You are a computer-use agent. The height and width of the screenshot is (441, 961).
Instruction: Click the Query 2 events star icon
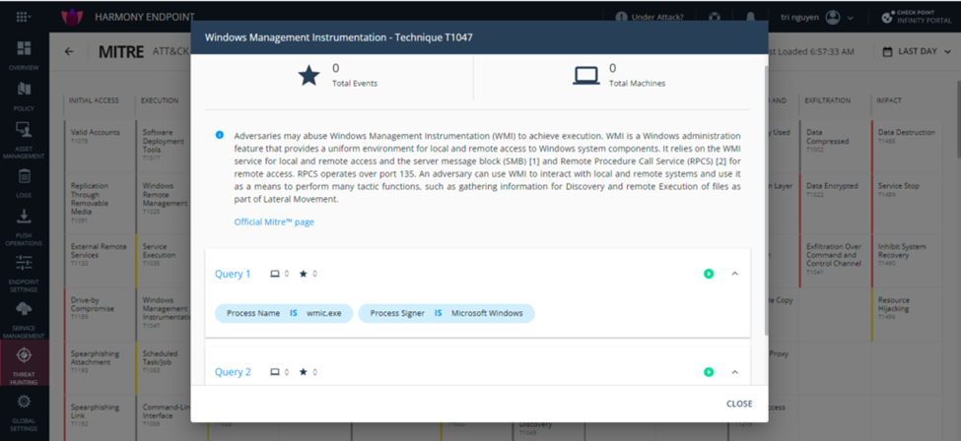click(303, 372)
